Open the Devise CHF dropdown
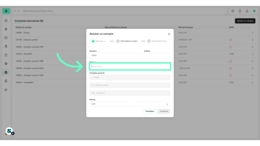The height and width of the screenshot is (146, 260). (x=130, y=104)
